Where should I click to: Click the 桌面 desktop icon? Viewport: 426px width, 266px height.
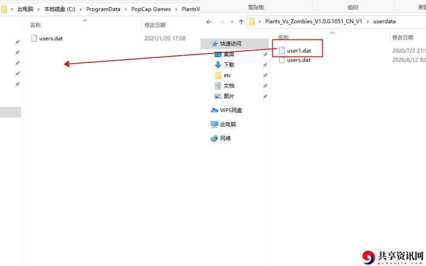point(218,54)
